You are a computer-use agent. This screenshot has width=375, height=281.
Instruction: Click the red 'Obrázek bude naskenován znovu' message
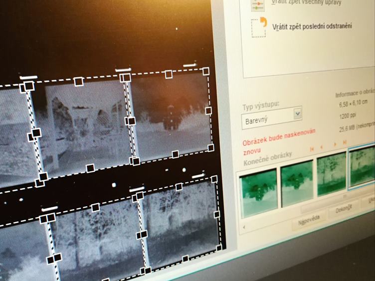[x=279, y=142]
